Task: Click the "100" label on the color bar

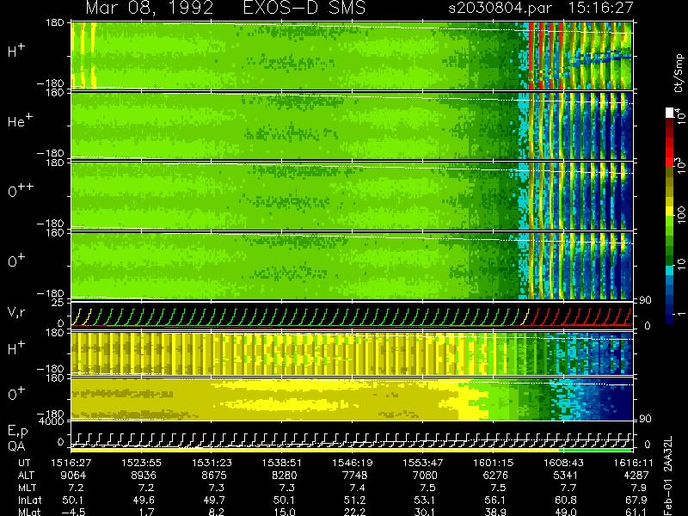Action: click(681, 215)
